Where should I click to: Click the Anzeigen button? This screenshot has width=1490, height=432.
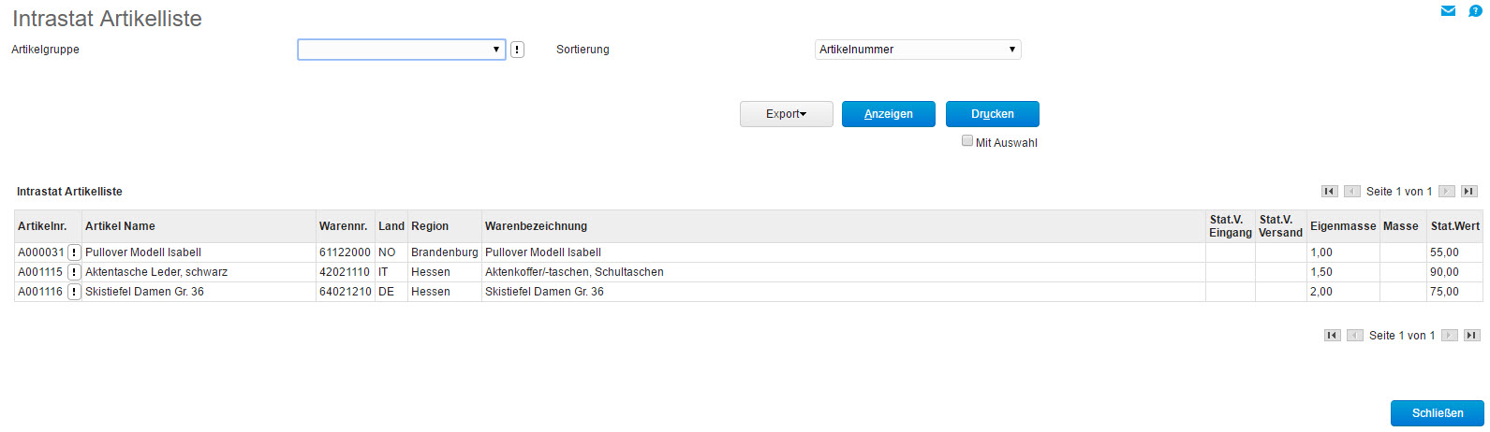[888, 114]
